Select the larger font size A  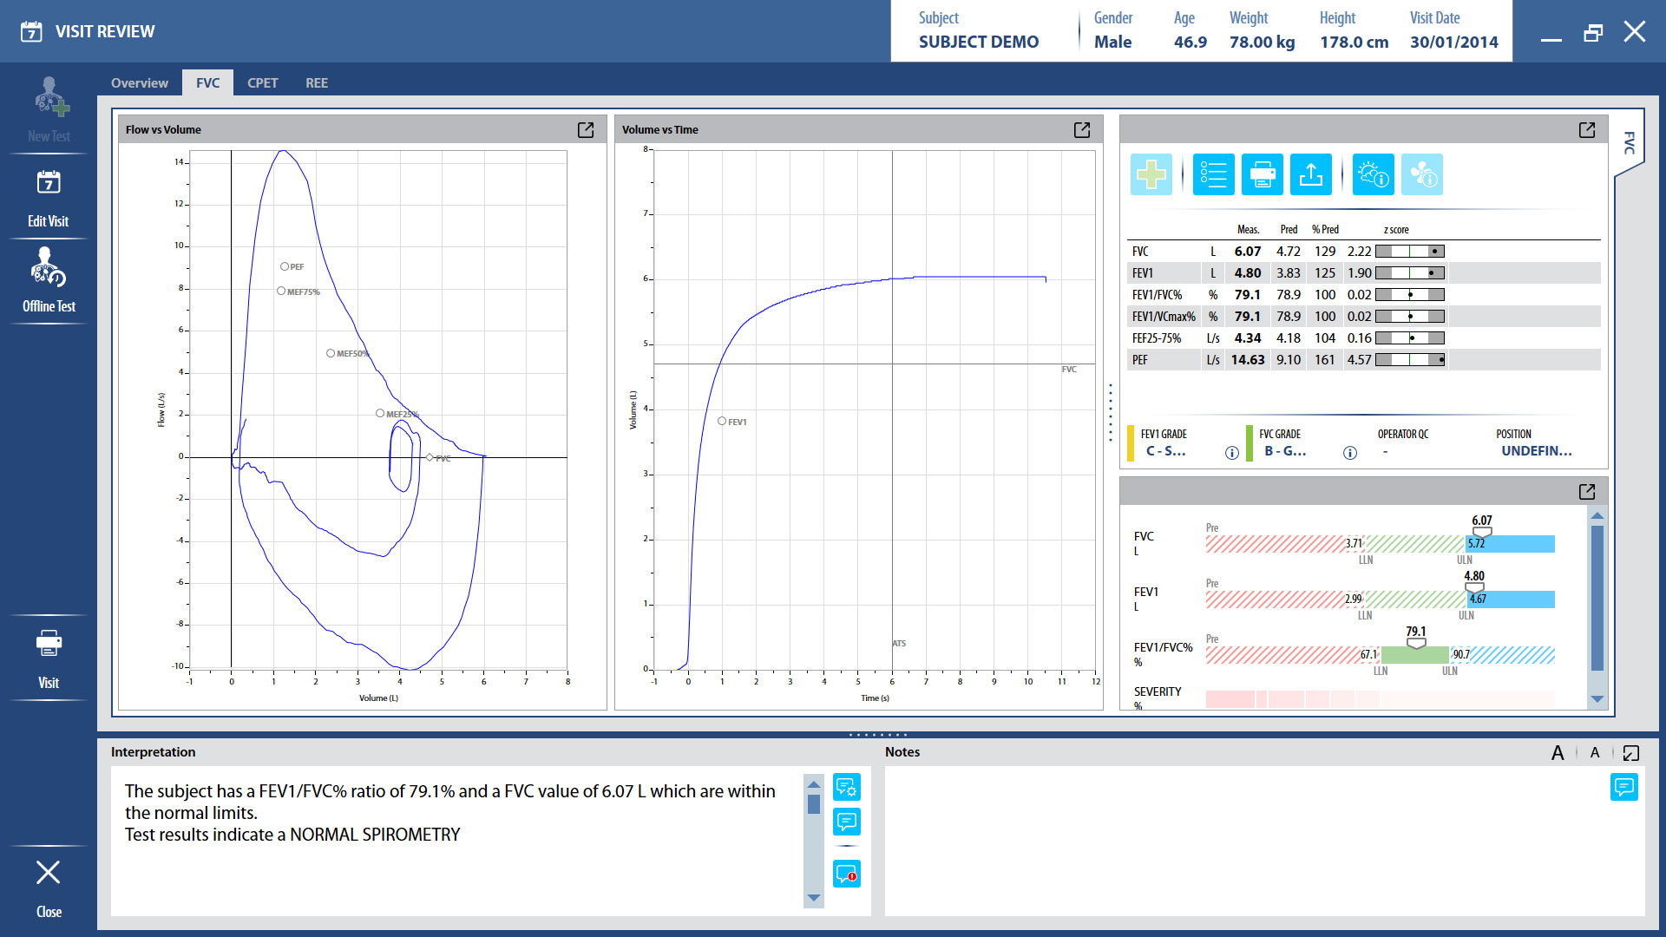click(1558, 753)
